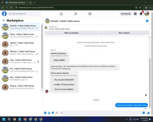Screen dimensions: 153x122
Task: Open Chrome three-dot menu
Action: (151, 8)
